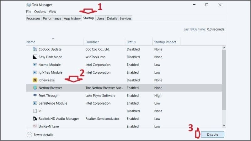This screenshot has height=141, width=251.
Task: Open the File menu
Action: 29,12
